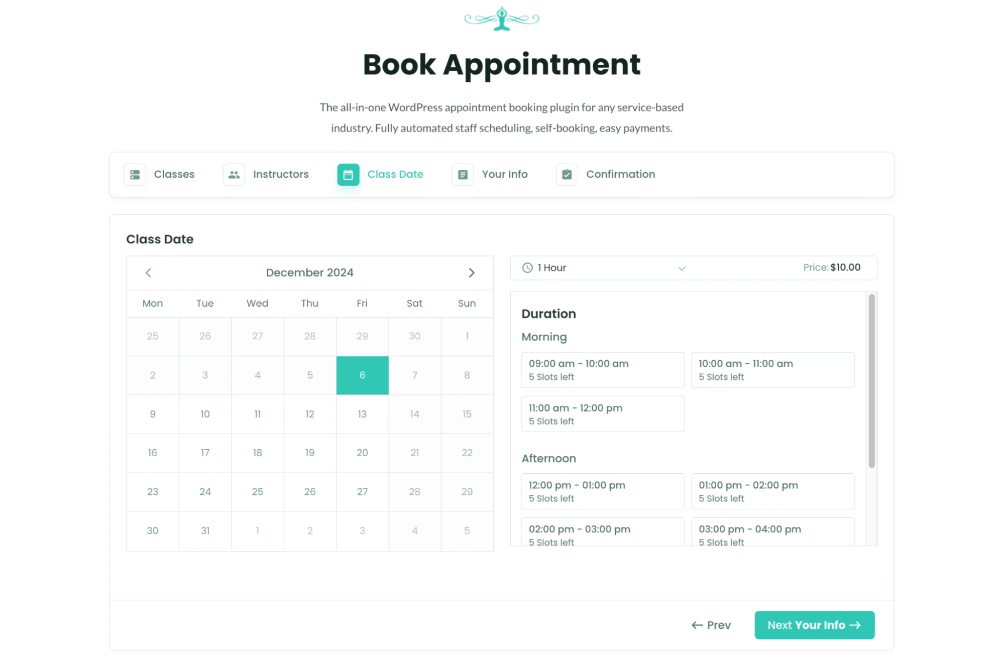Viewport: 1004px width, 671px height.
Task: Click the Your Info form step icon
Action: 463,174
